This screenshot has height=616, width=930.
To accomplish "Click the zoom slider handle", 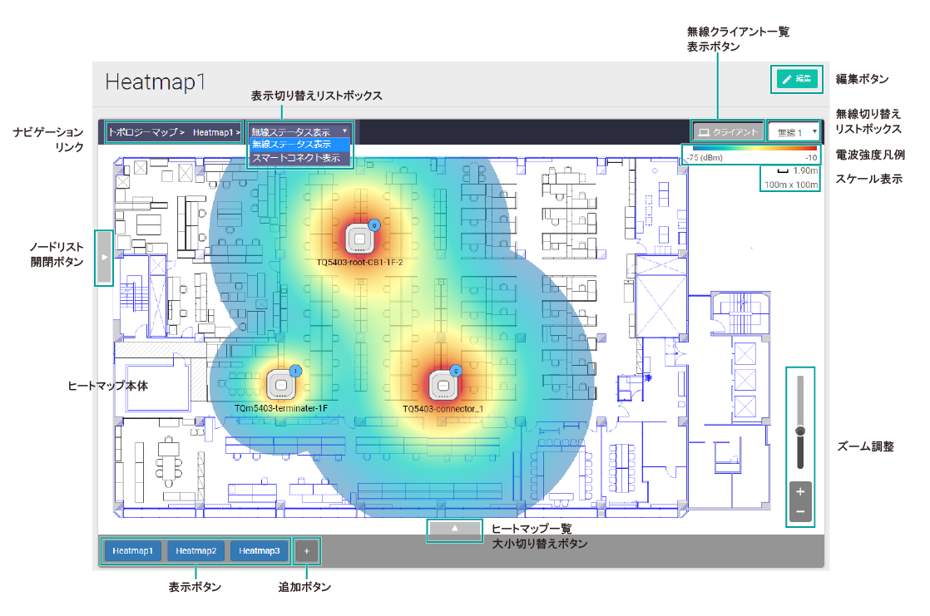I will pos(800,431).
